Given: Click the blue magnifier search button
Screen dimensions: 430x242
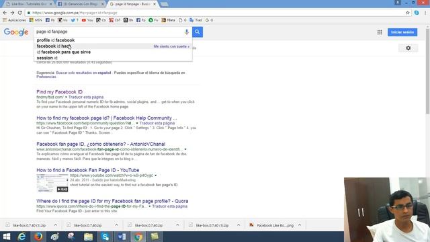Looking at the screenshot, I should 198,32.
